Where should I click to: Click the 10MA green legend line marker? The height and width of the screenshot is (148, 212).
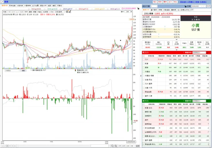(44, 9)
